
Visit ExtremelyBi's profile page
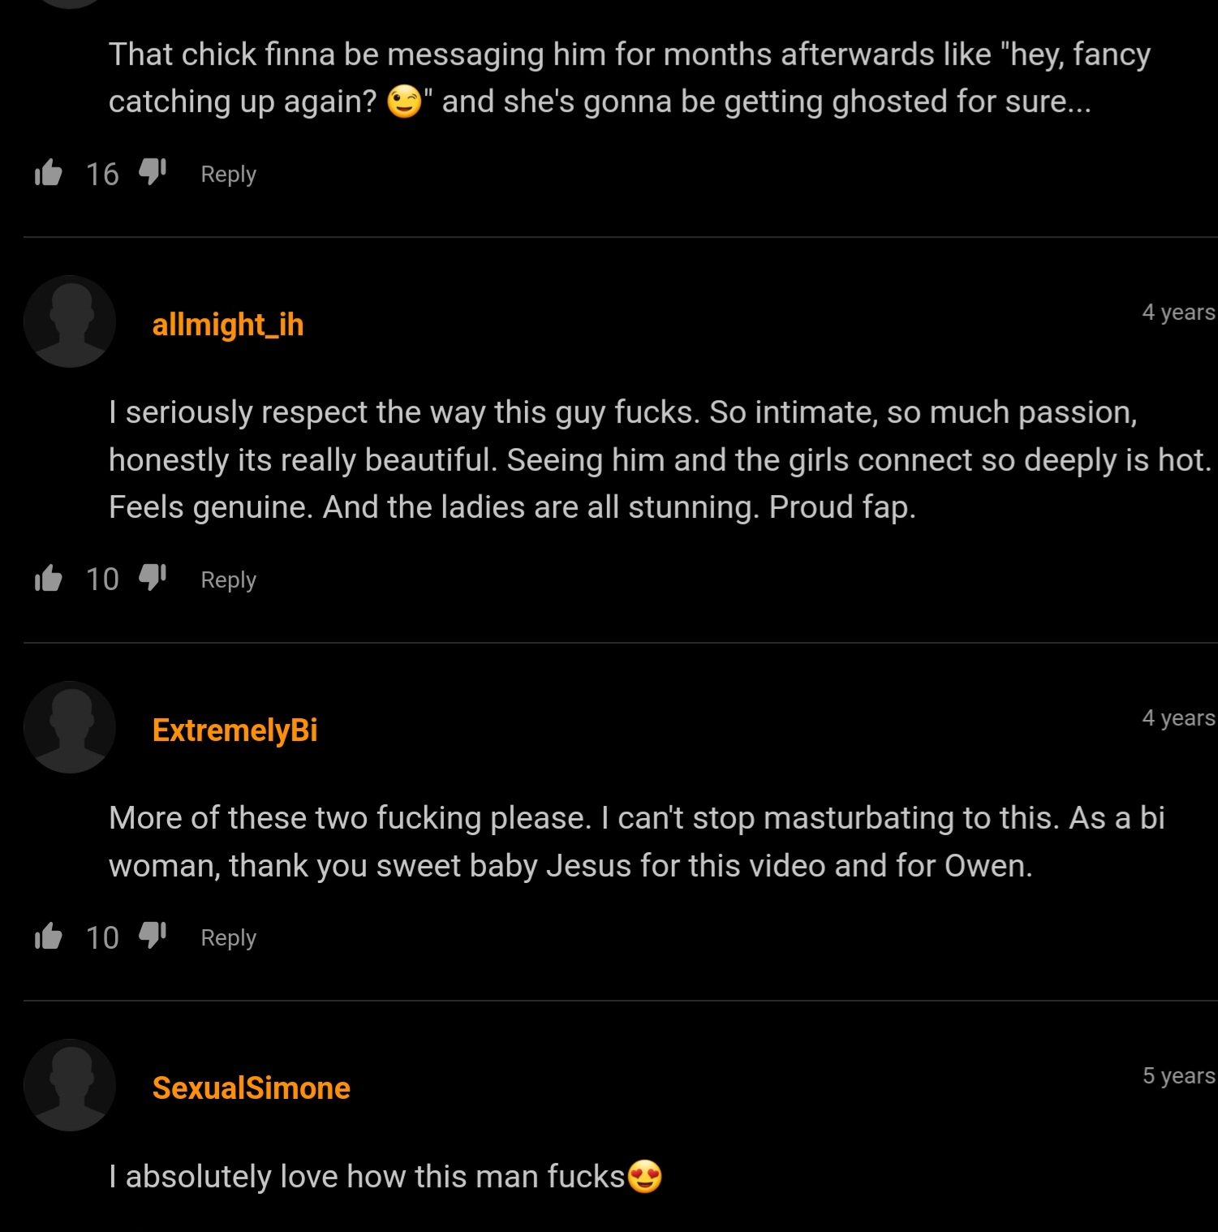pos(235,729)
